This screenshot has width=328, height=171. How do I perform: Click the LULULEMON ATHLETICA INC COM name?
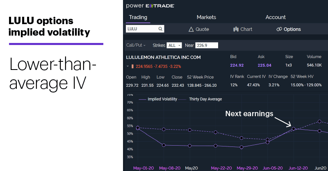pos(163,57)
